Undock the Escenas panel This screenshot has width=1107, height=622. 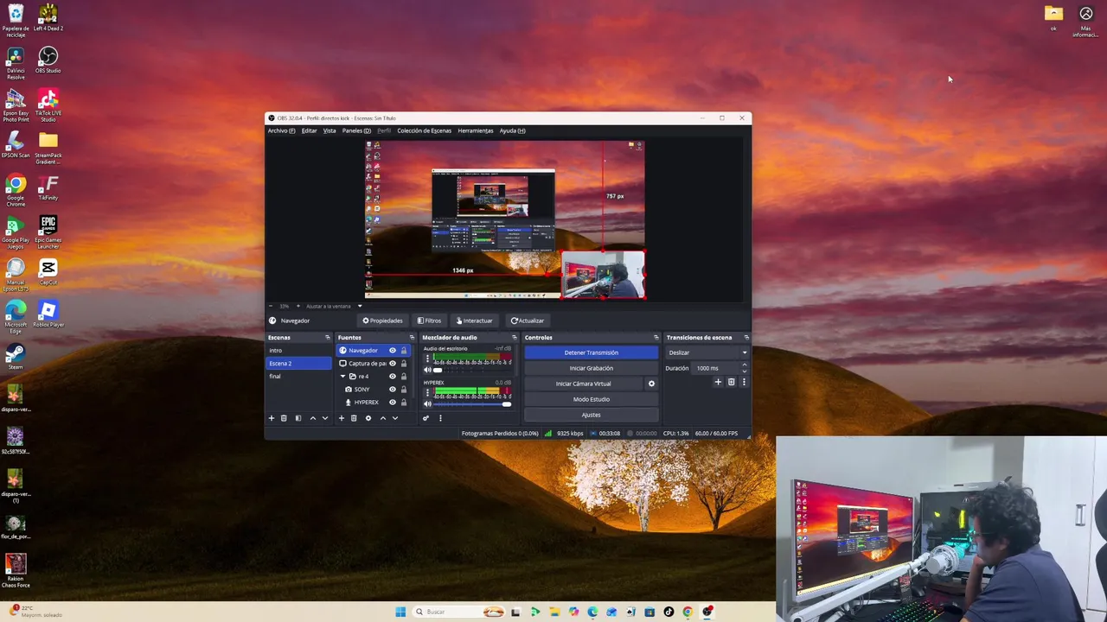(x=328, y=338)
